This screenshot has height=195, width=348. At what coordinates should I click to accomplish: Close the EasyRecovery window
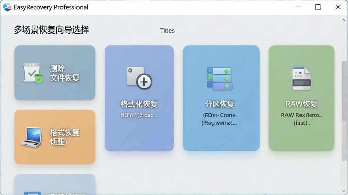coord(338,7)
